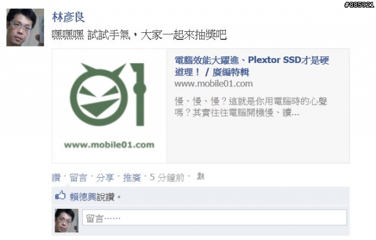
Task: Click the #885921 watermark label
Action: 359,4
